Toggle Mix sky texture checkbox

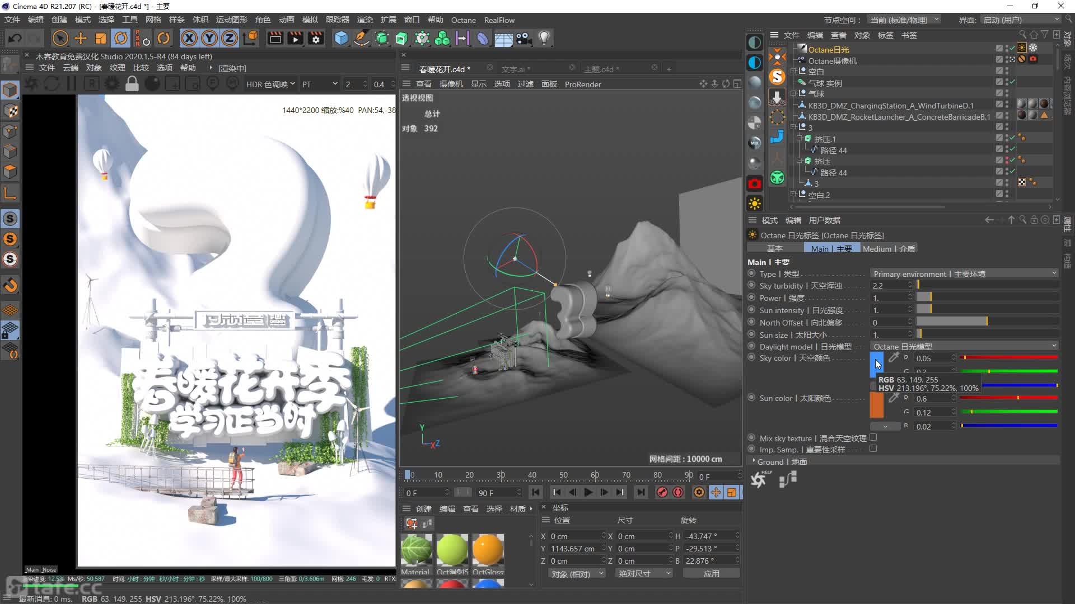pyautogui.click(x=873, y=437)
